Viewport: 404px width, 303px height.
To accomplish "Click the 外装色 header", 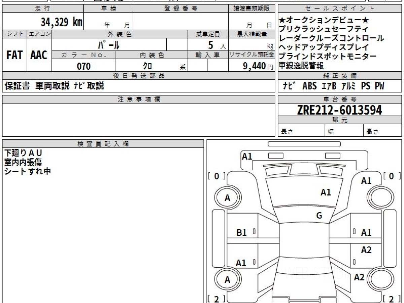I will point(120,34).
